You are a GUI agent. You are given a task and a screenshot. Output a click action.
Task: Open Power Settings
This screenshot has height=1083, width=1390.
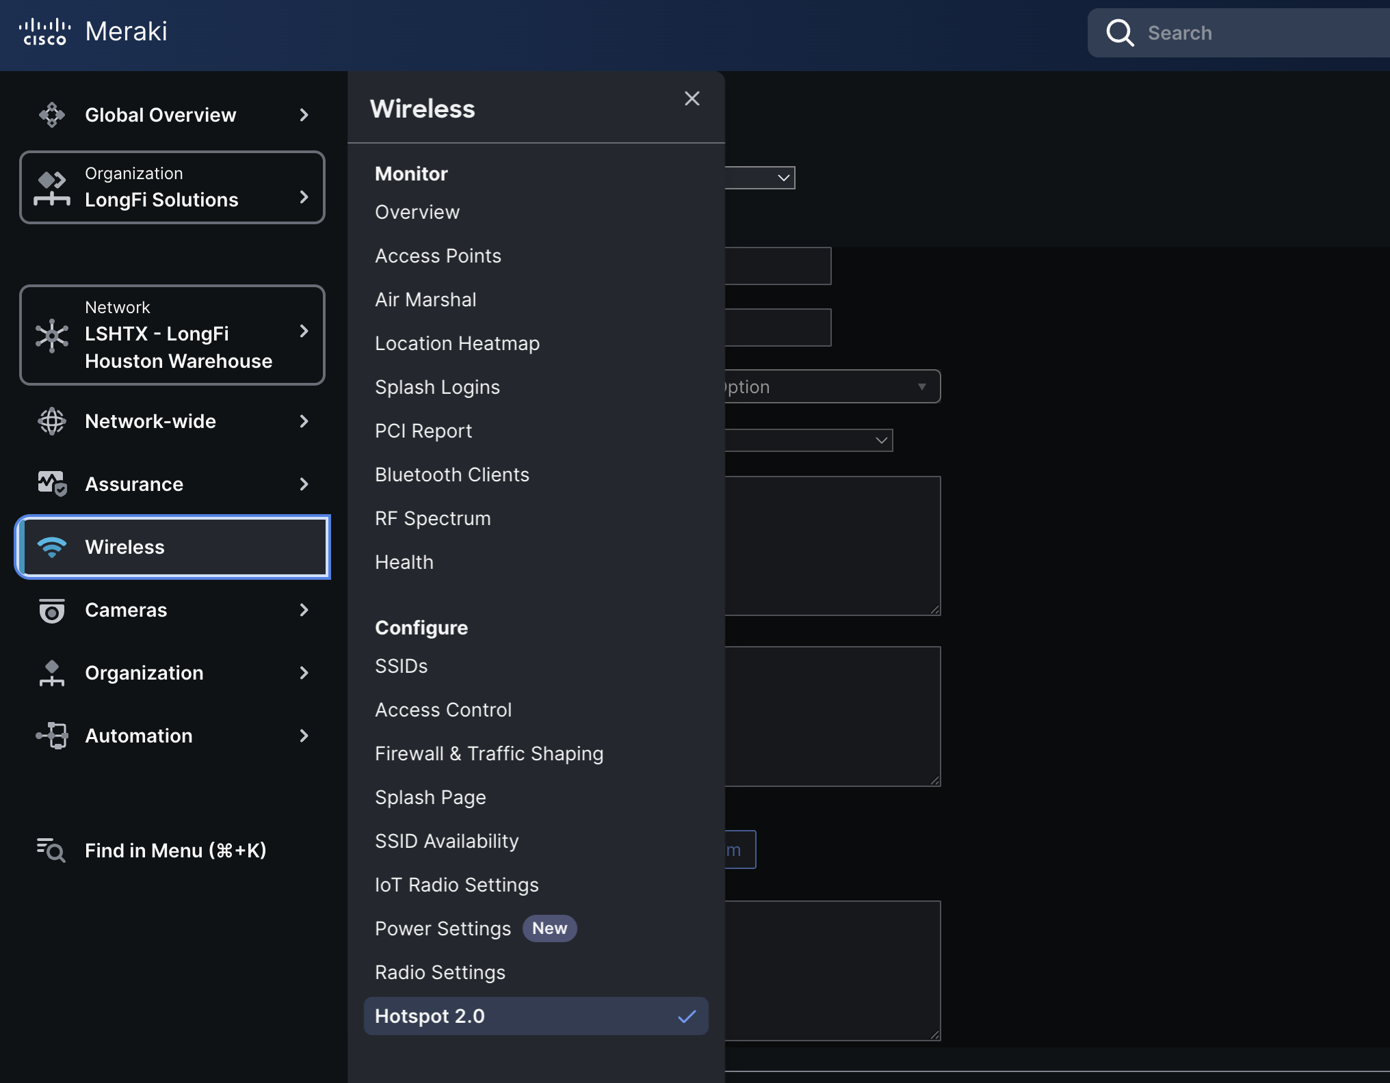(x=443, y=928)
